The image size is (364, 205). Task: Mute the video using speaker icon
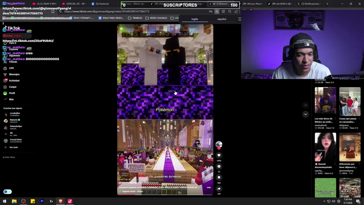(x=122, y=28)
